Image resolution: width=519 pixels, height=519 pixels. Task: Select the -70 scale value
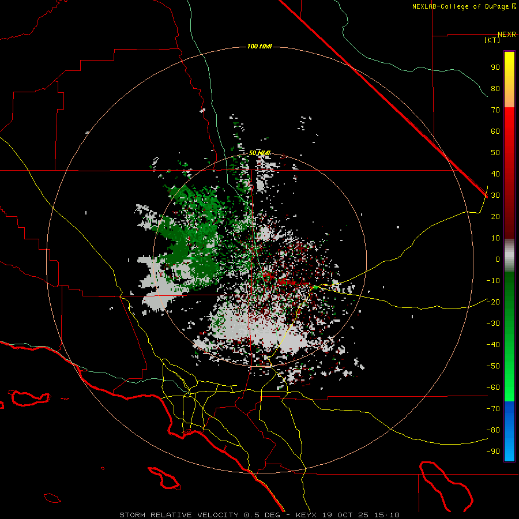[x=493, y=409]
